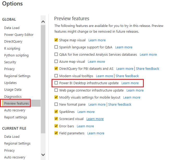Open Python scripting options
174x160 pixels.
pyautogui.click(x=16, y=55)
